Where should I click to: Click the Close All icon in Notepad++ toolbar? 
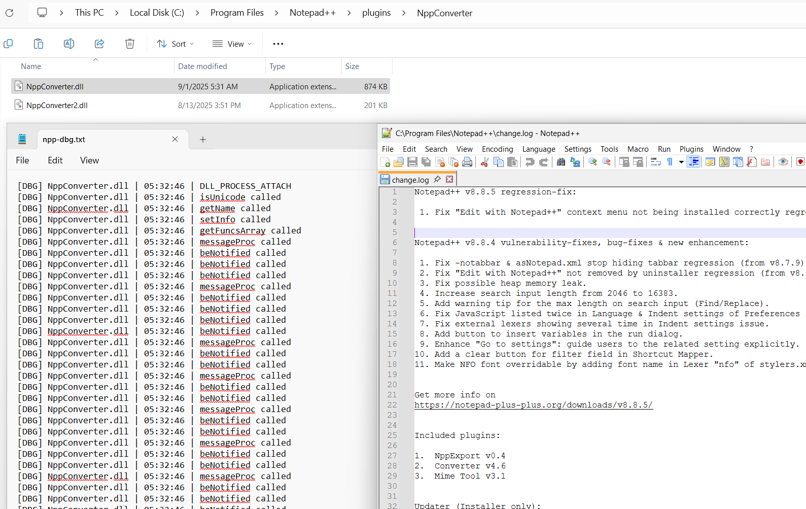coord(453,162)
